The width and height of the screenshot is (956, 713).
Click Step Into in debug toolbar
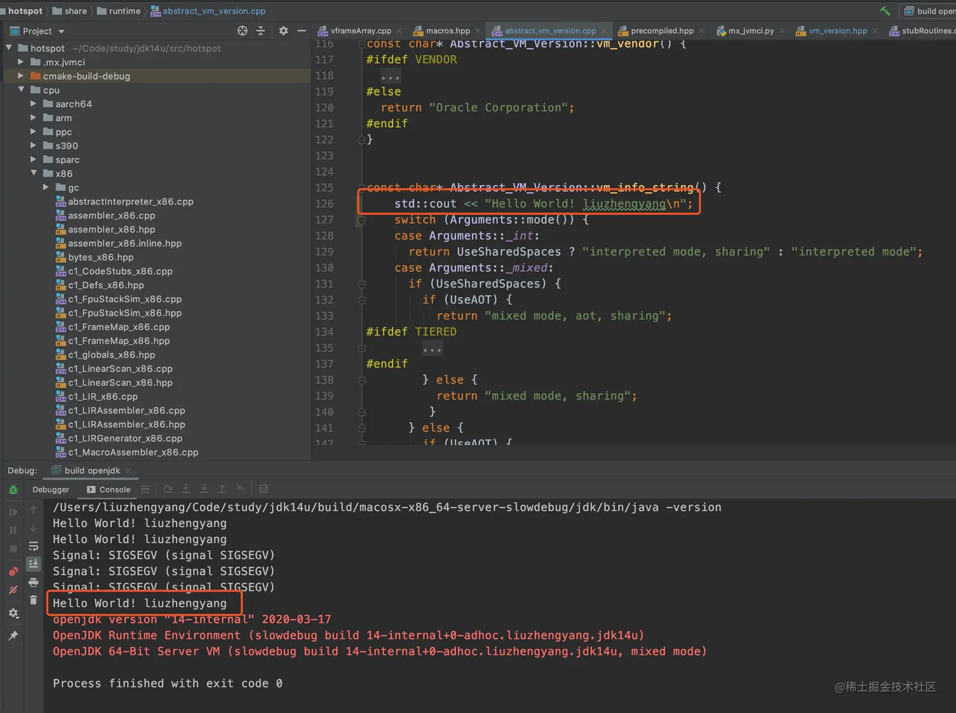186,489
